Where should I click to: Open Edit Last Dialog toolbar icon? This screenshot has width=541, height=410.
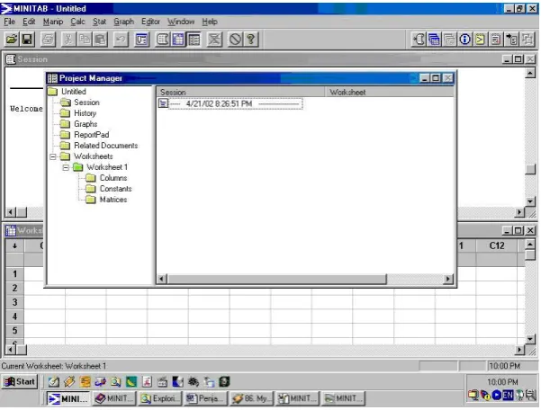coord(141,40)
